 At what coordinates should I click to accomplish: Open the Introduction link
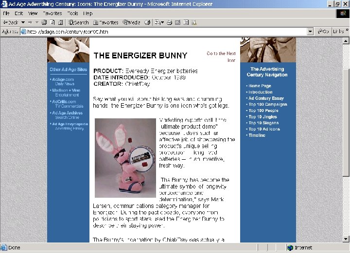pyautogui.click(x=260, y=92)
